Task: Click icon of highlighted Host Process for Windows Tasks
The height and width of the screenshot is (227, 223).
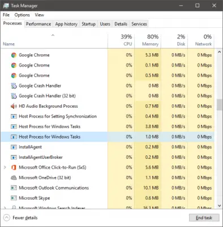Action: (x=14, y=137)
